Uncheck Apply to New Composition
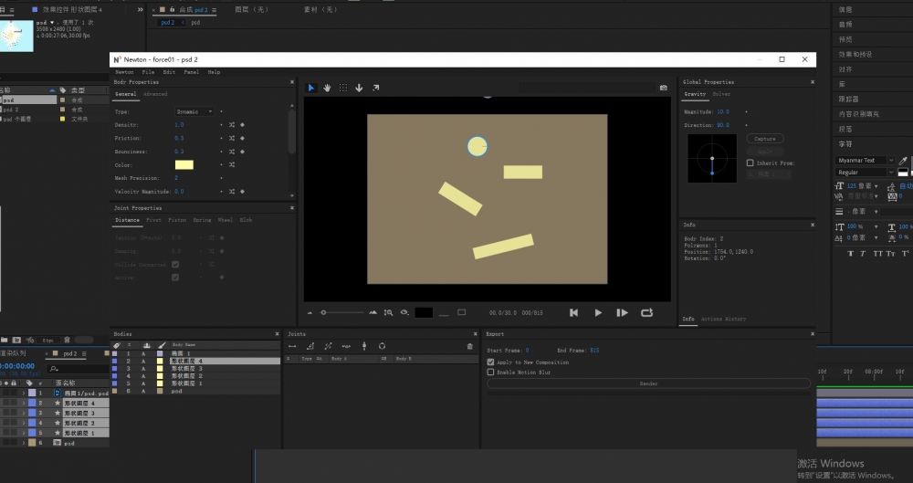 point(491,362)
